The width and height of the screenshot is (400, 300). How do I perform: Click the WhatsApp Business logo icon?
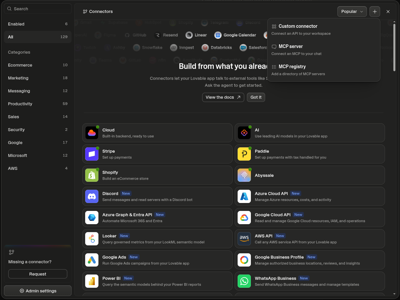[x=244, y=281]
